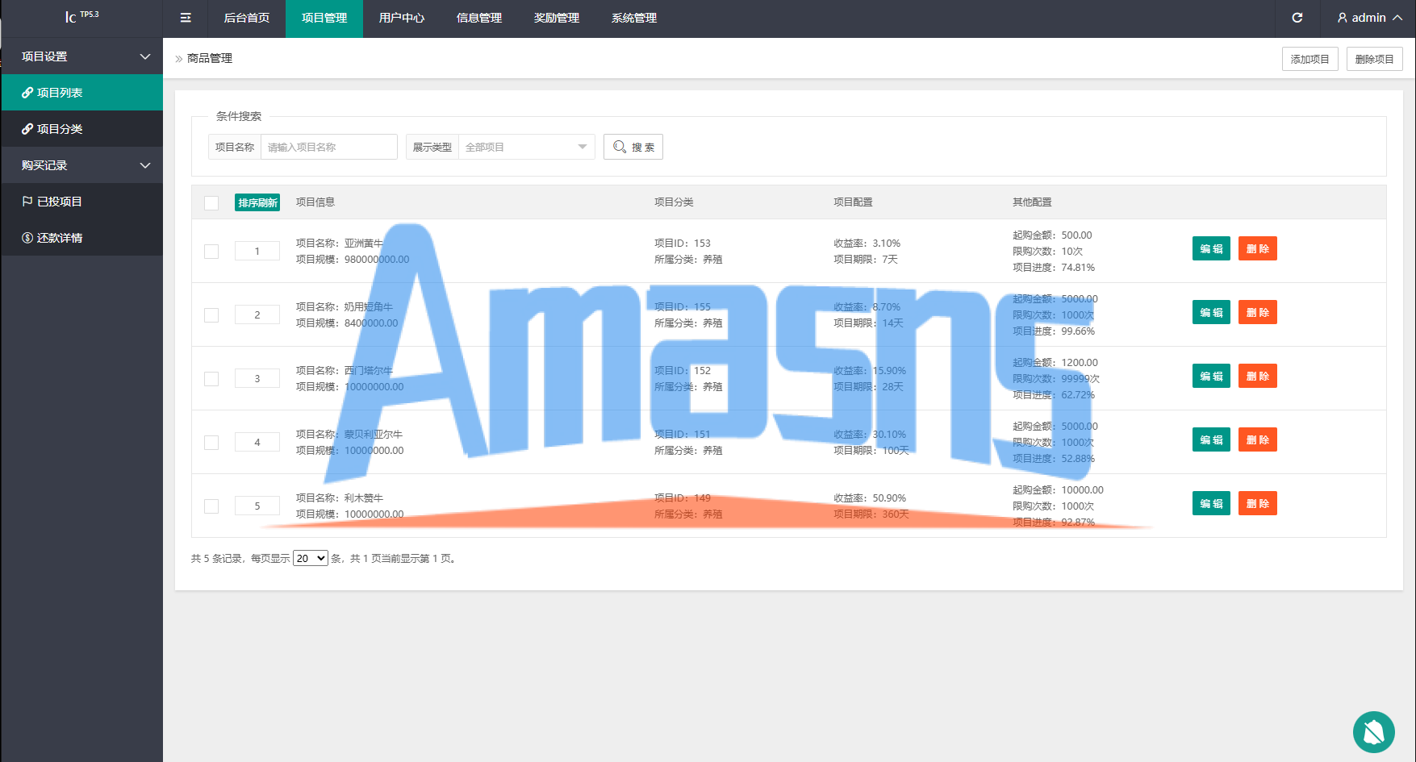
Task: Open the 系统管理 tab
Action: [634, 19]
